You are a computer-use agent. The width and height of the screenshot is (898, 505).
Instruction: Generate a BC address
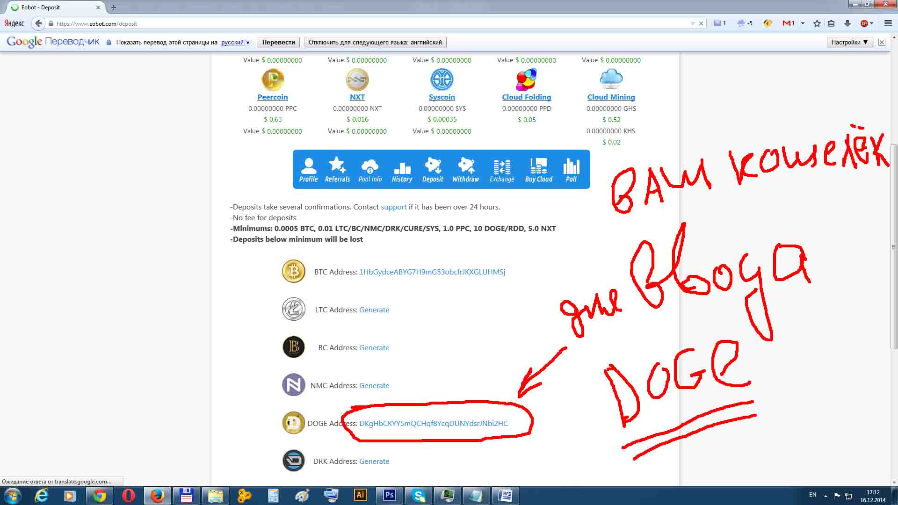pyautogui.click(x=374, y=347)
